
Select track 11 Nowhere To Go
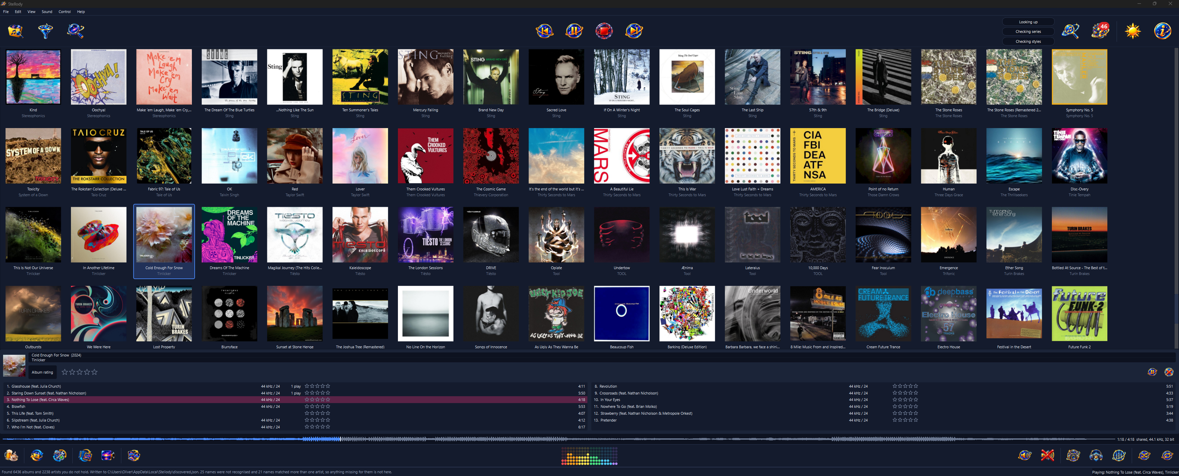pos(883,406)
